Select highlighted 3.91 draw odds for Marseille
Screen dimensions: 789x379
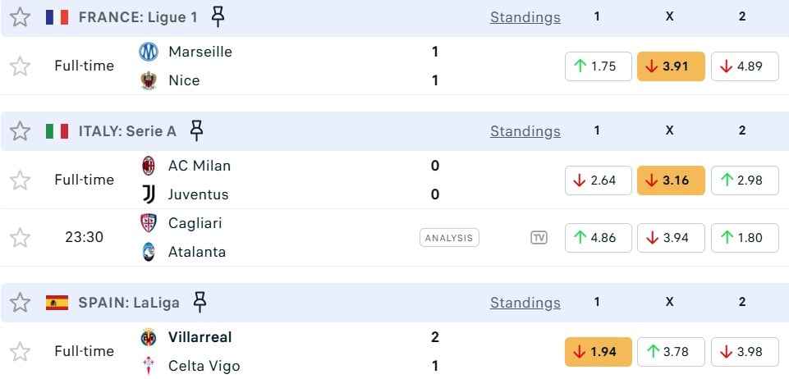tap(671, 66)
